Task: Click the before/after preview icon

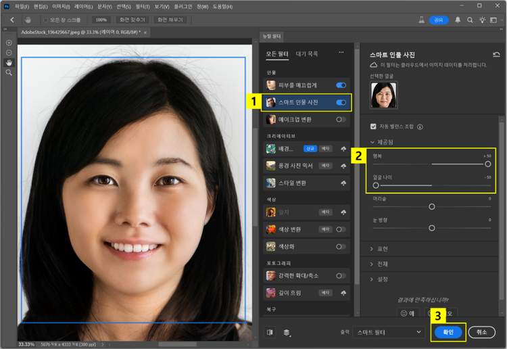Action: 271,332
